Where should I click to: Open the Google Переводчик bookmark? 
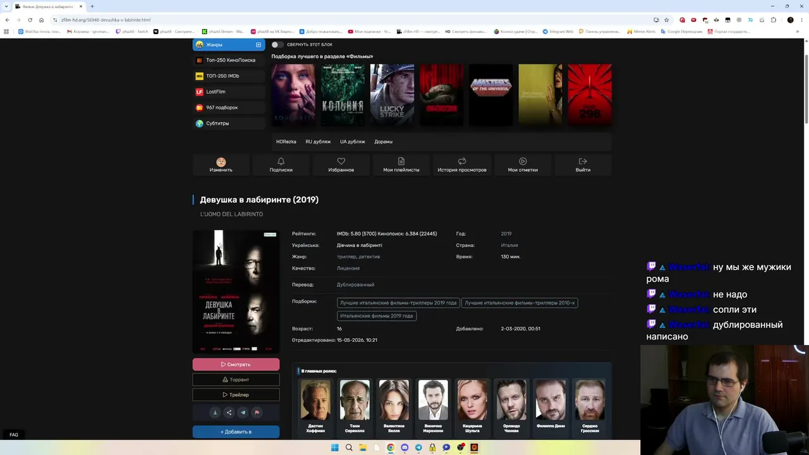click(681, 32)
